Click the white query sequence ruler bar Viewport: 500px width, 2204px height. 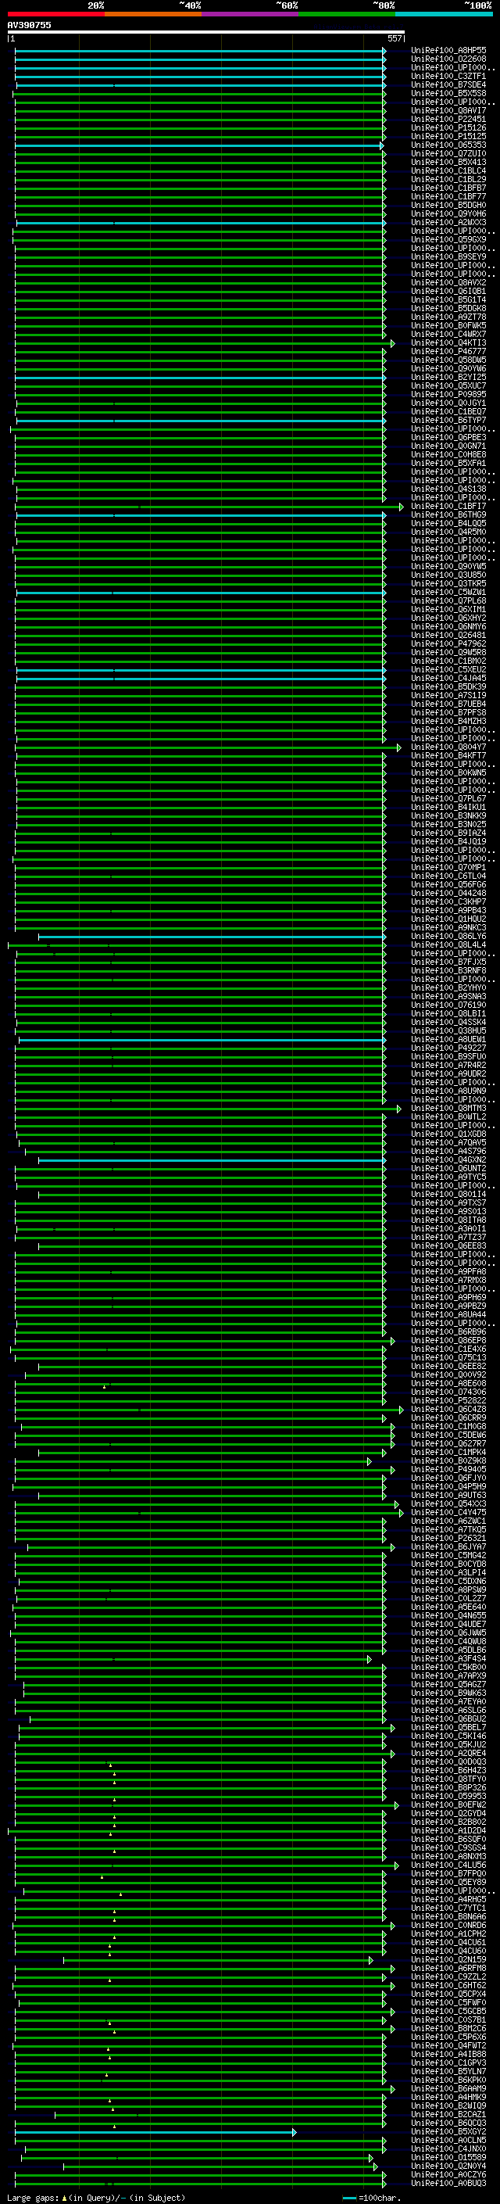[205, 31]
